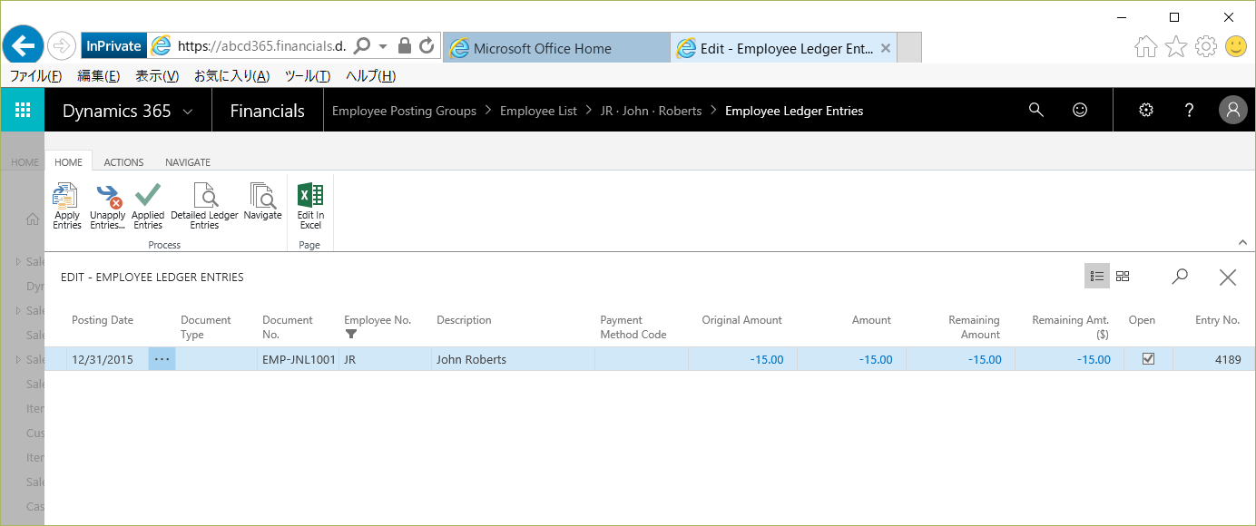Open the ヘルプ(H) menu

(371, 76)
